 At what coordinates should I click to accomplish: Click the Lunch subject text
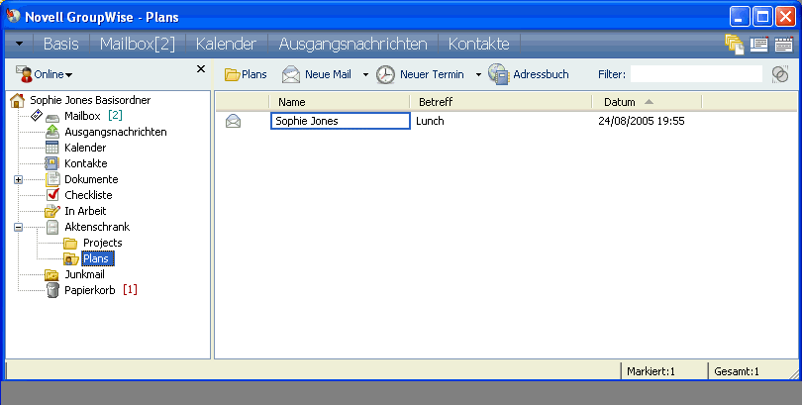[430, 121]
